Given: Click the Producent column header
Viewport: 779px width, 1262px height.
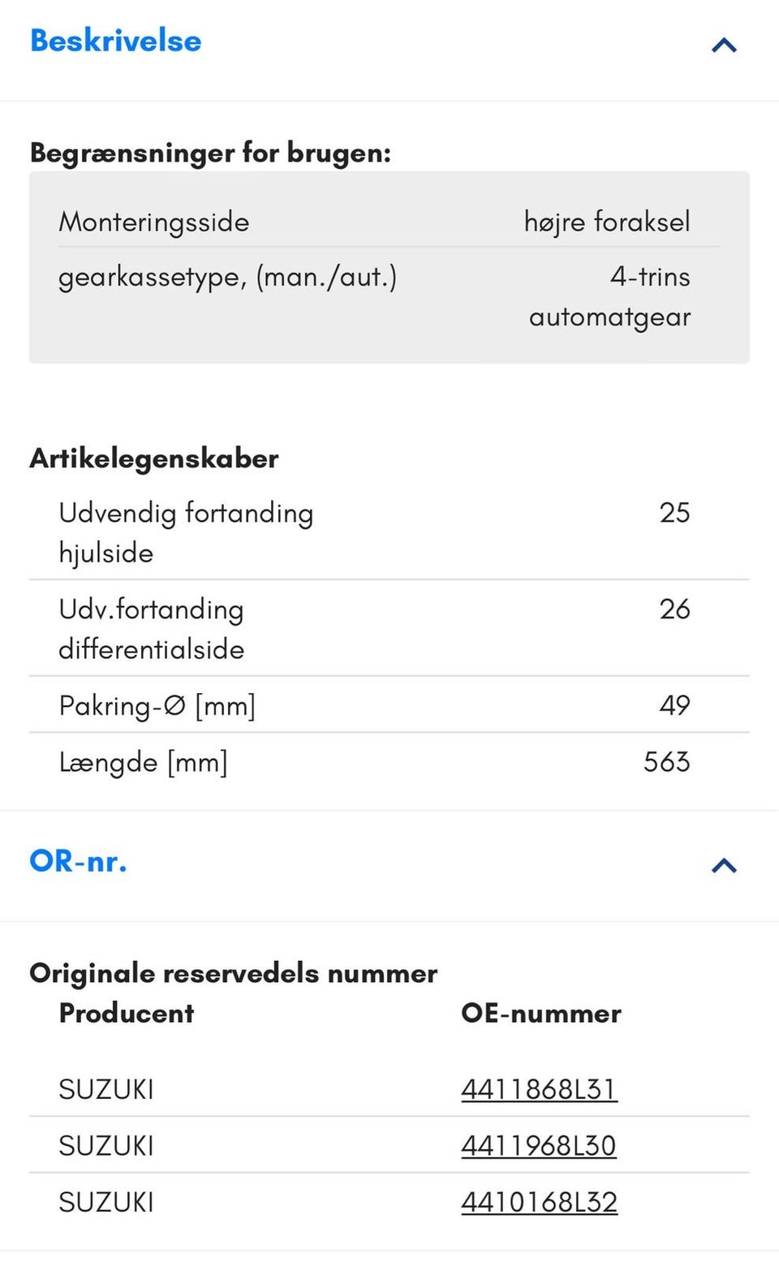Looking at the screenshot, I should pos(127,1013).
